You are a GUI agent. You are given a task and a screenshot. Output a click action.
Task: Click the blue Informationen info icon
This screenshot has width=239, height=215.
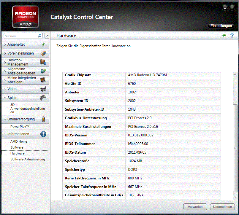pyautogui.click(x=43, y=134)
